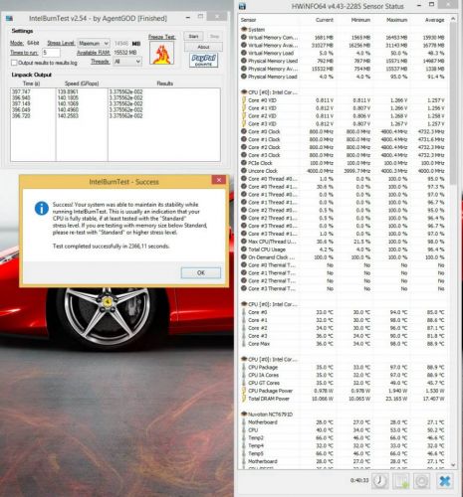Screen dimensions: 463x497
Task: Select the Core #3 Thread #0 usage row
Action: [x=344, y=226]
